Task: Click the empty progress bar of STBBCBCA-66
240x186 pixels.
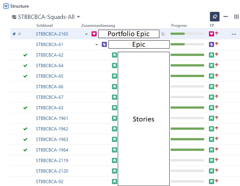Action: (187, 87)
